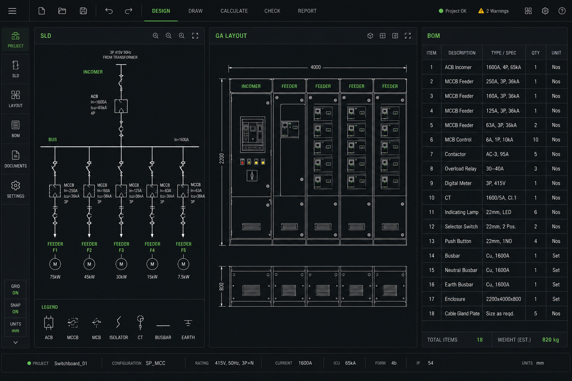The height and width of the screenshot is (381, 572).
Task: Open the SETTINGS sidebar section
Action: (x=15, y=189)
